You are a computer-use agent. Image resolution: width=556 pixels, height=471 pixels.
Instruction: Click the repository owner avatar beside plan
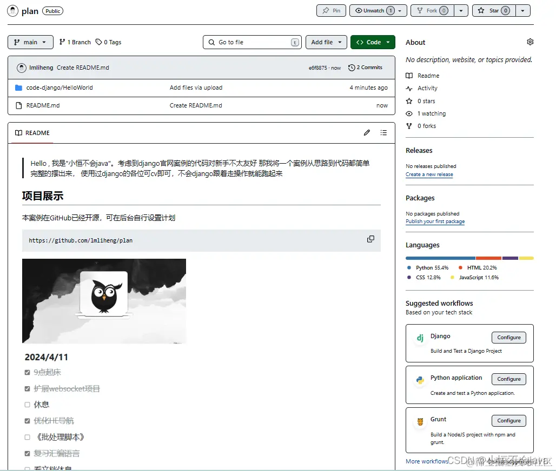point(13,11)
